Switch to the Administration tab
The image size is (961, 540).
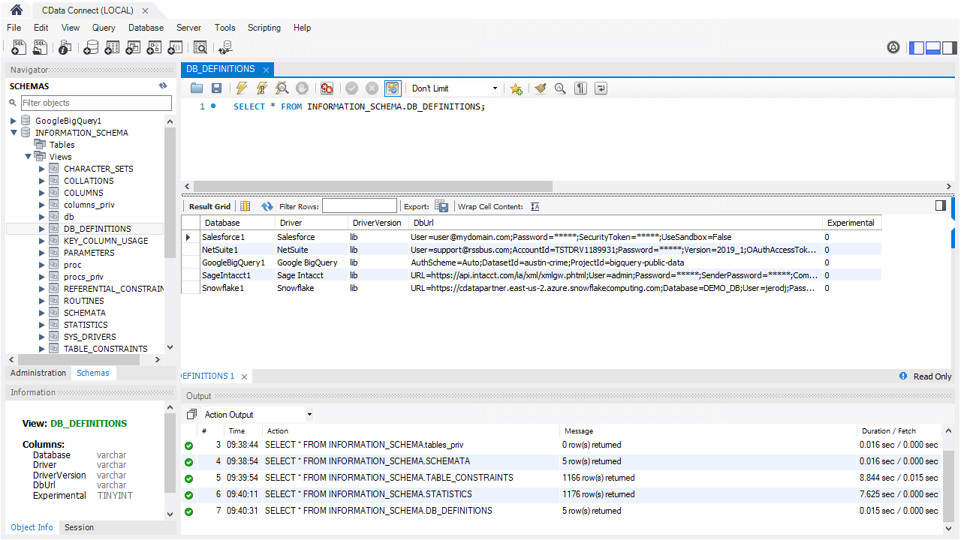coord(38,373)
